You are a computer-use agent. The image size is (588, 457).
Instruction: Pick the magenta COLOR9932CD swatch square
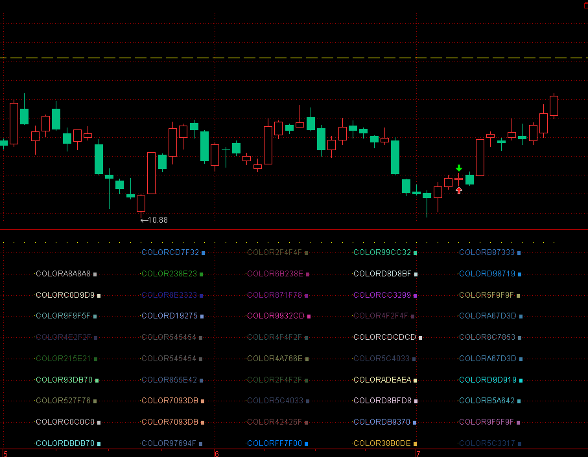(309, 317)
